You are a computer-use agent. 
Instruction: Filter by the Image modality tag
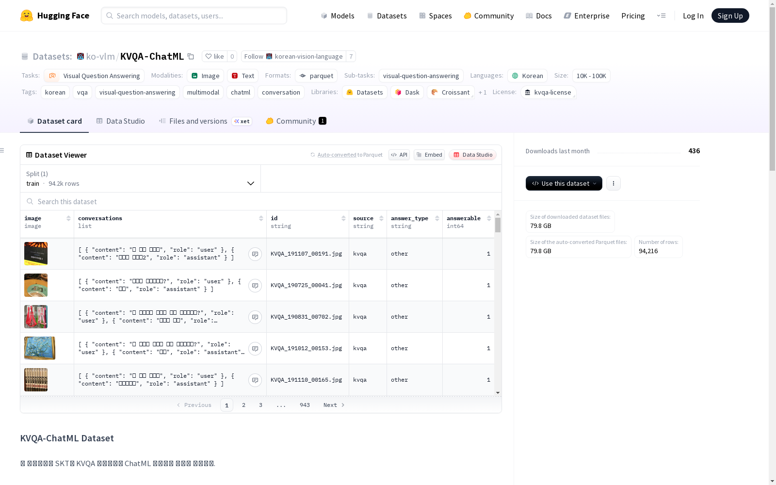(x=205, y=76)
